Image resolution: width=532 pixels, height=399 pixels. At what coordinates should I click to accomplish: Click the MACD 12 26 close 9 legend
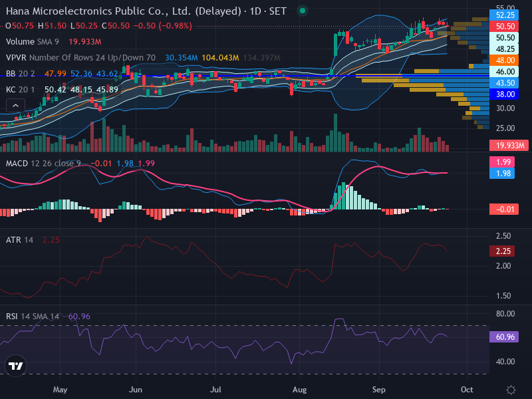43,164
